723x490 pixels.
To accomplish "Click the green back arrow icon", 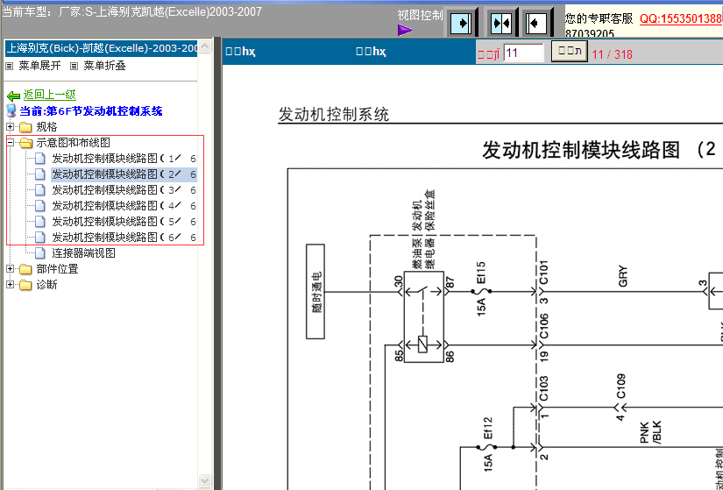I will [x=13, y=96].
